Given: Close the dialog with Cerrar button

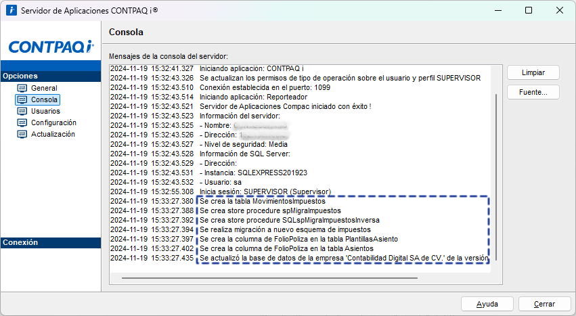Looking at the screenshot, I should tap(544, 304).
